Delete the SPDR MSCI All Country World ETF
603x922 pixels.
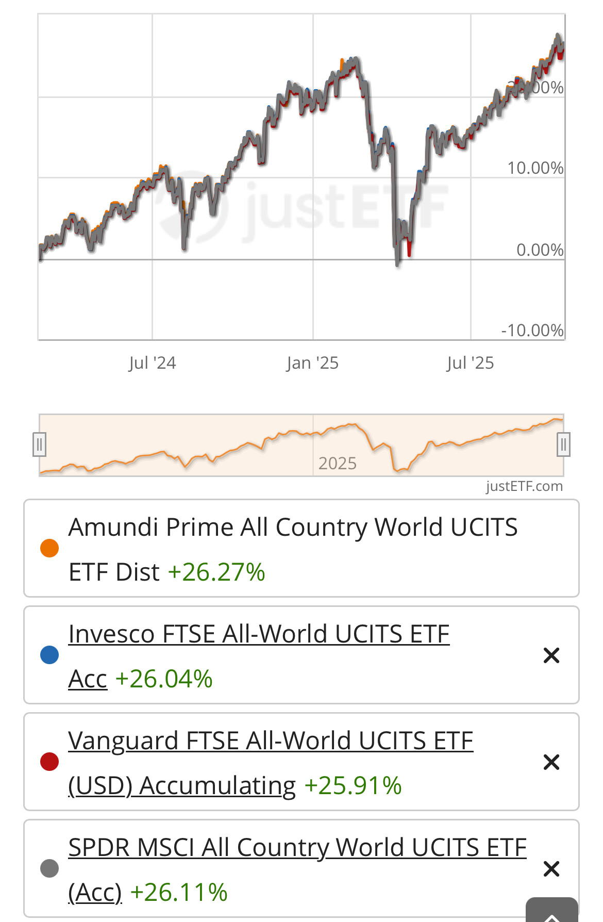(551, 869)
